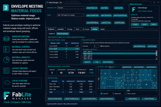Click the FabLite F logo in license panel
This screenshot has height=107, width=161.
pos(134,9)
